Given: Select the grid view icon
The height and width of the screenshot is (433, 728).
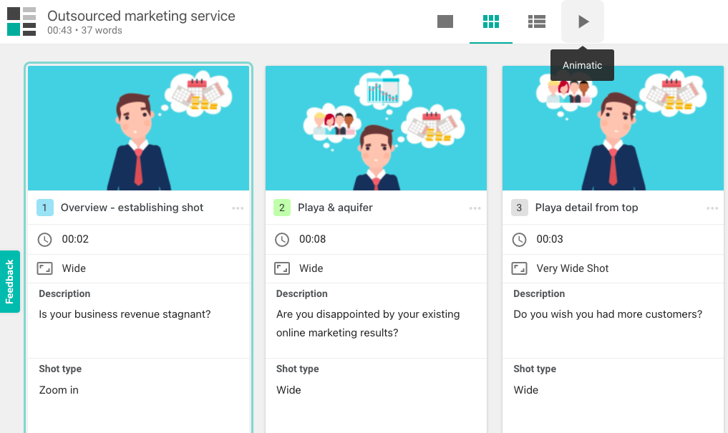Looking at the screenshot, I should 491,21.
